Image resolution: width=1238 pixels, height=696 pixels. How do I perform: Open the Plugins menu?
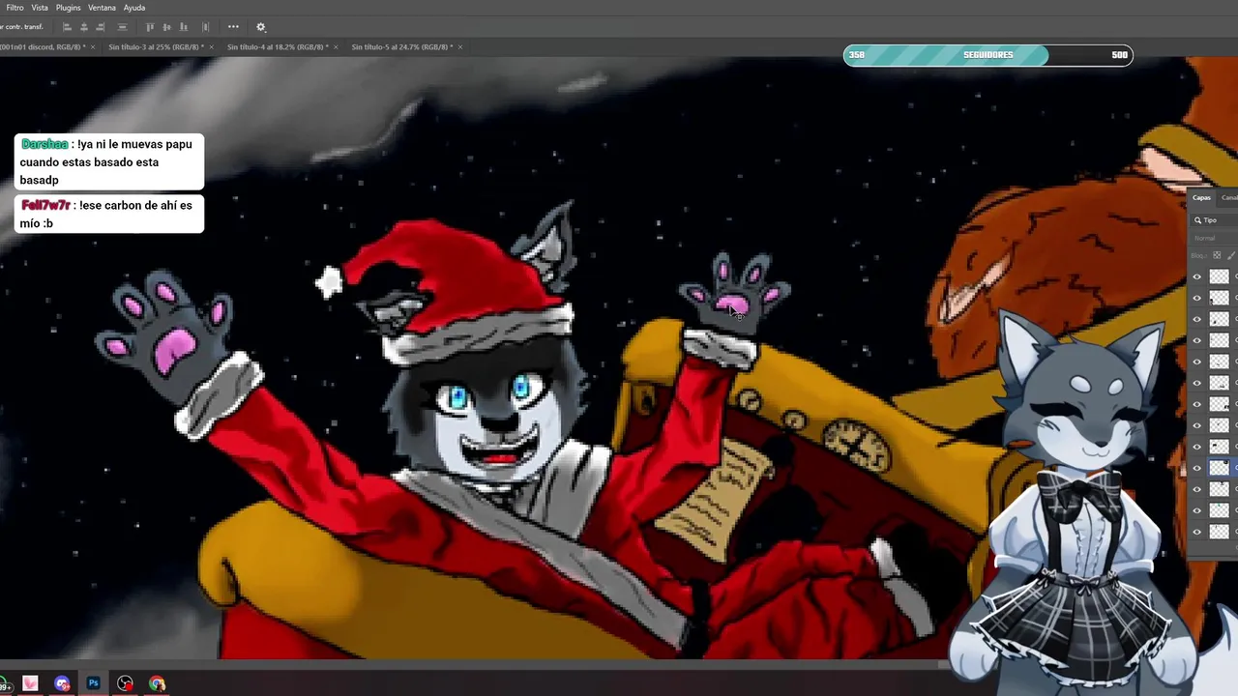[69, 8]
